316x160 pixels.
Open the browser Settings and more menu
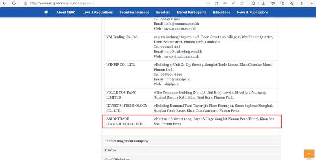click(311, 3)
